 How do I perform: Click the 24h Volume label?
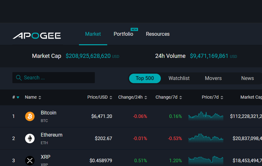170,56
